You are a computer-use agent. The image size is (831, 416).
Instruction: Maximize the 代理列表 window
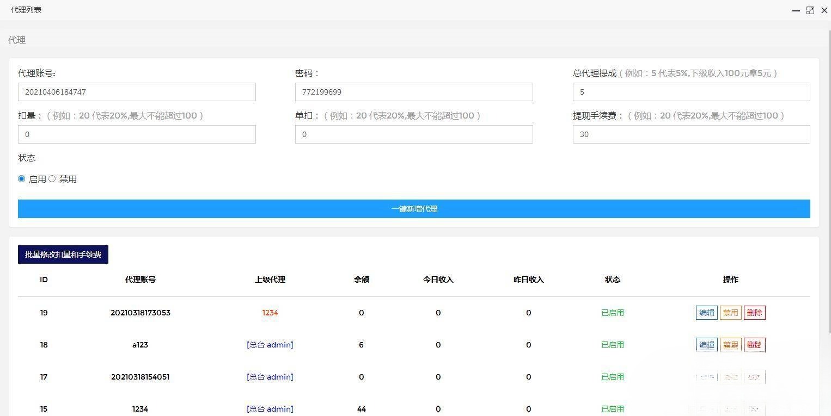coord(810,10)
